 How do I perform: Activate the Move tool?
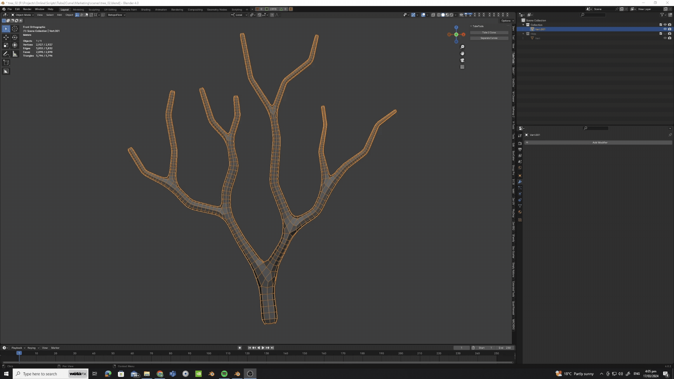pos(6,37)
